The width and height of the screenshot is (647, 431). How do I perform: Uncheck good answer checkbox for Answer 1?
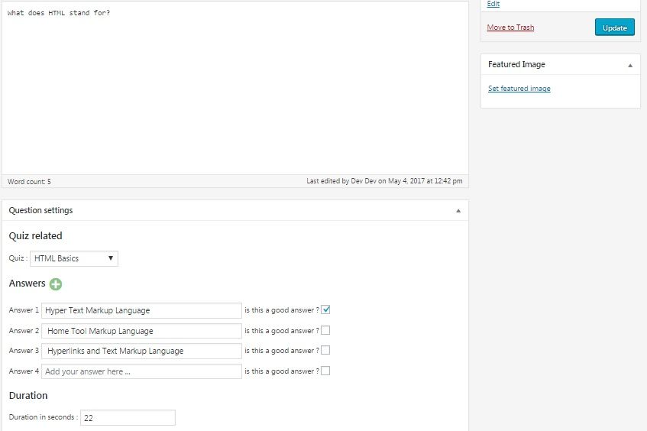pos(325,310)
